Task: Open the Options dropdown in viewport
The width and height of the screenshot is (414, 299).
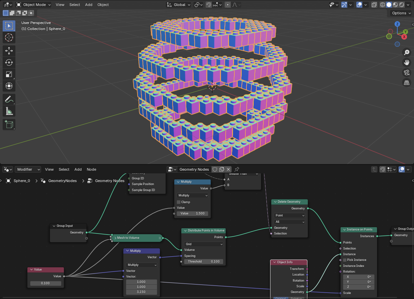Action: pos(401,13)
